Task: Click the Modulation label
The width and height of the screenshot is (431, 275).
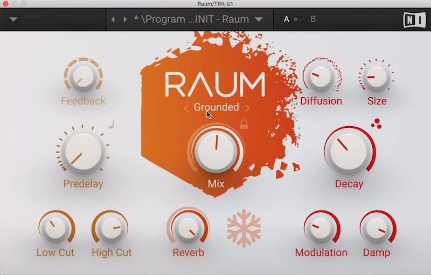Action: (x=321, y=252)
